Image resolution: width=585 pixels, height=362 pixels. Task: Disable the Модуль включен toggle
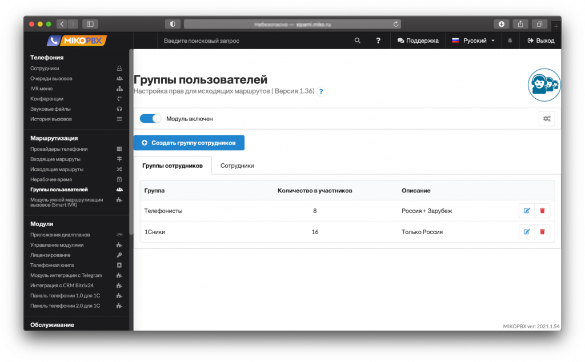[x=151, y=119]
